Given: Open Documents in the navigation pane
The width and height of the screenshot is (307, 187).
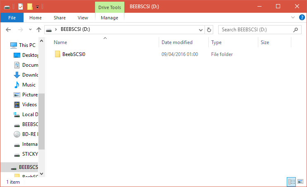Looking at the screenshot, I should [26, 65].
